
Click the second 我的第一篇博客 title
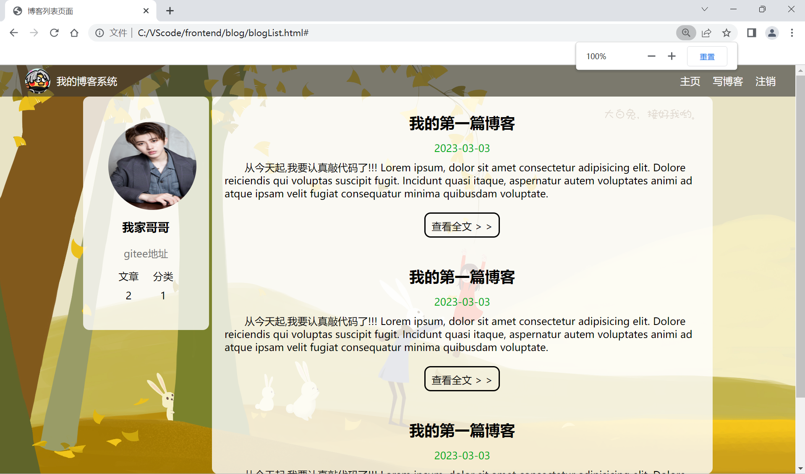pos(462,278)
